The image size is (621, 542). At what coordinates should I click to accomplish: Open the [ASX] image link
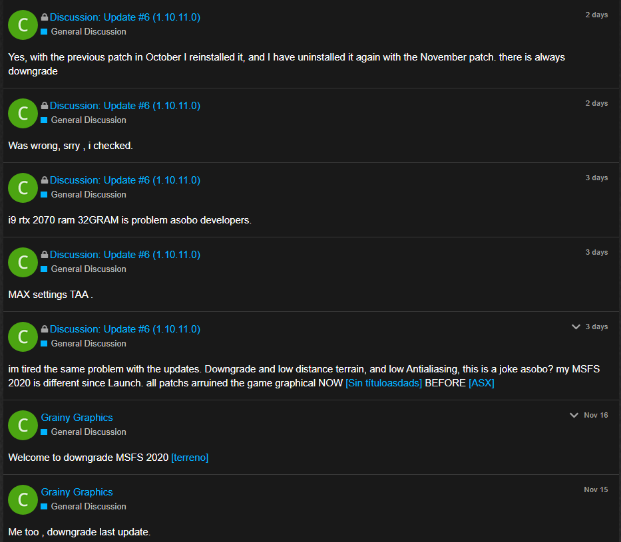pos(481,383)
